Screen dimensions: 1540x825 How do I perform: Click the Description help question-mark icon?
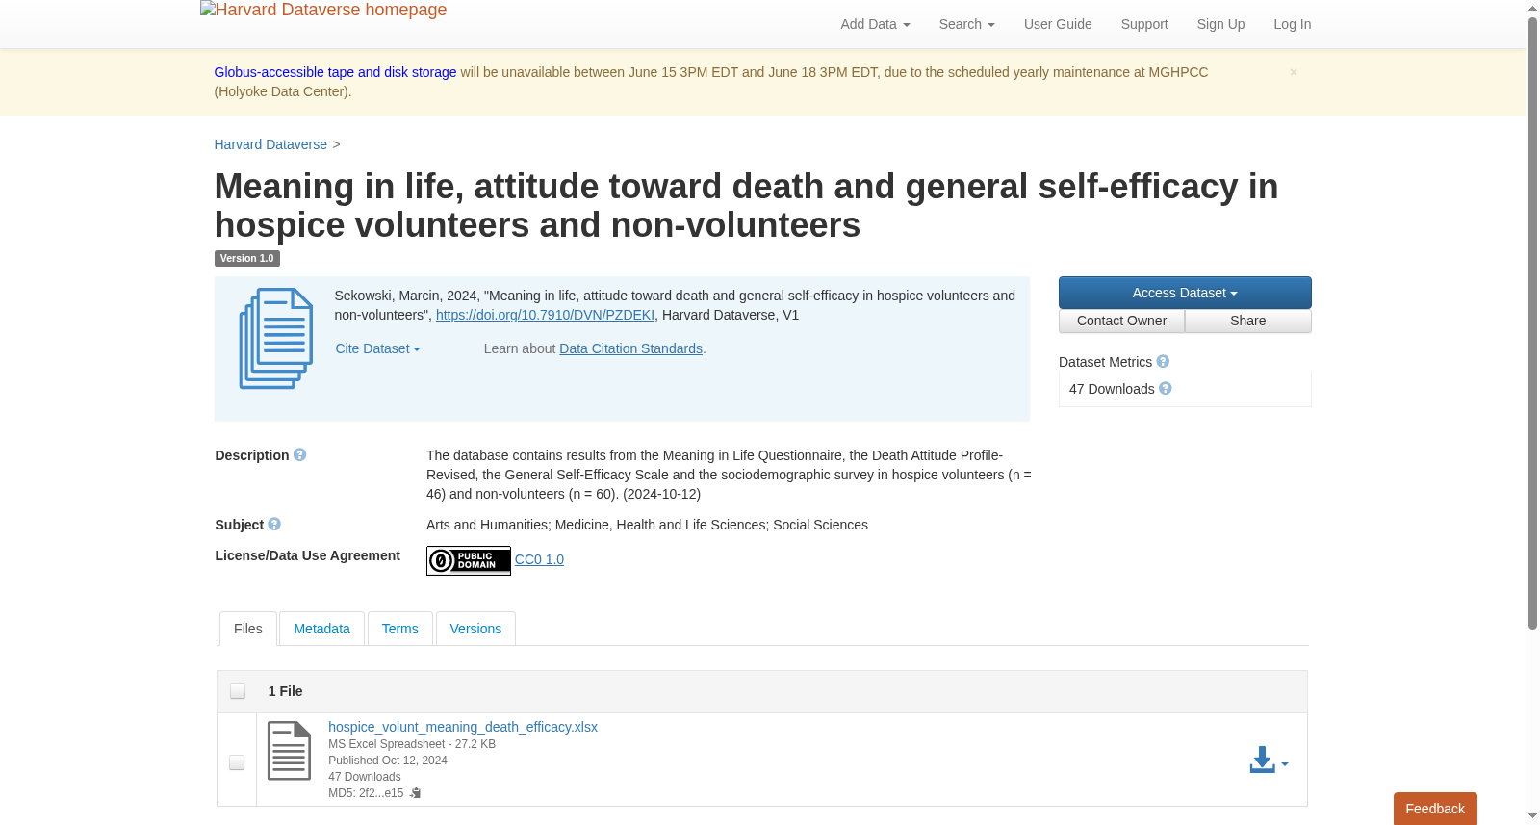pos(300,455)
